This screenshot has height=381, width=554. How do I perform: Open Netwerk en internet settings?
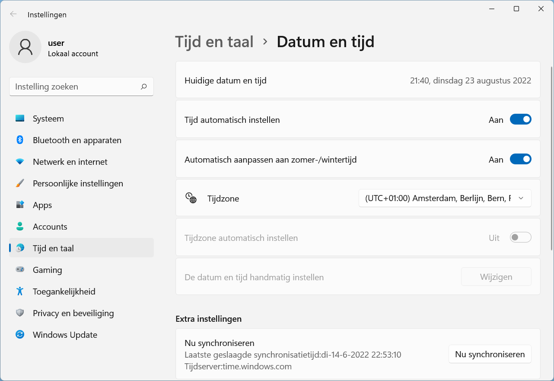[x=20, y=162]
